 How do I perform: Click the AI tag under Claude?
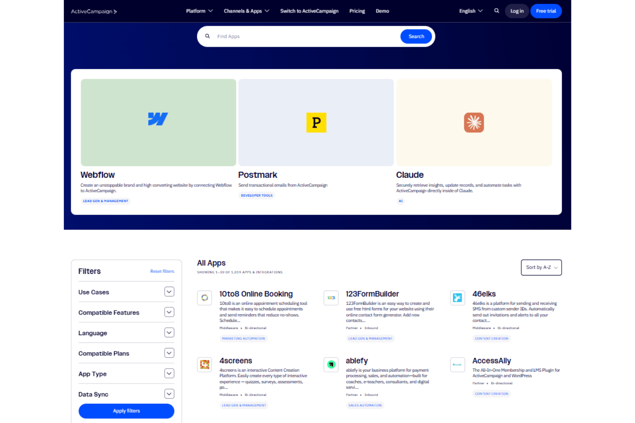point(401,201)
